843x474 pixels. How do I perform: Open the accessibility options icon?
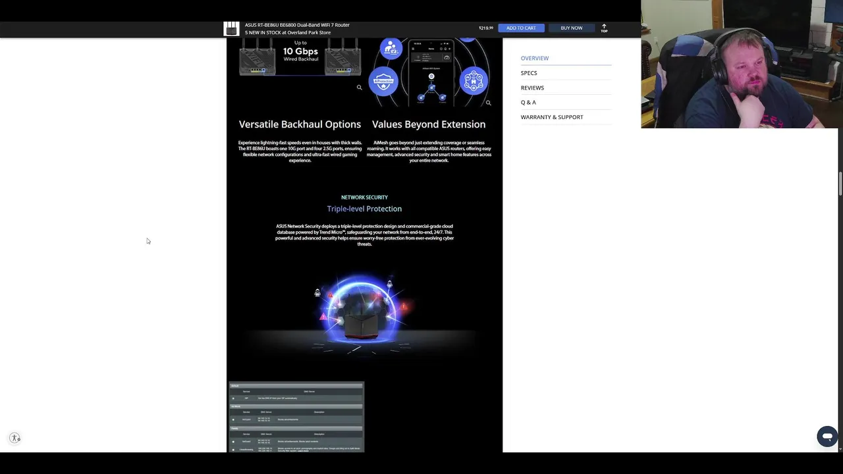(15, 438)
